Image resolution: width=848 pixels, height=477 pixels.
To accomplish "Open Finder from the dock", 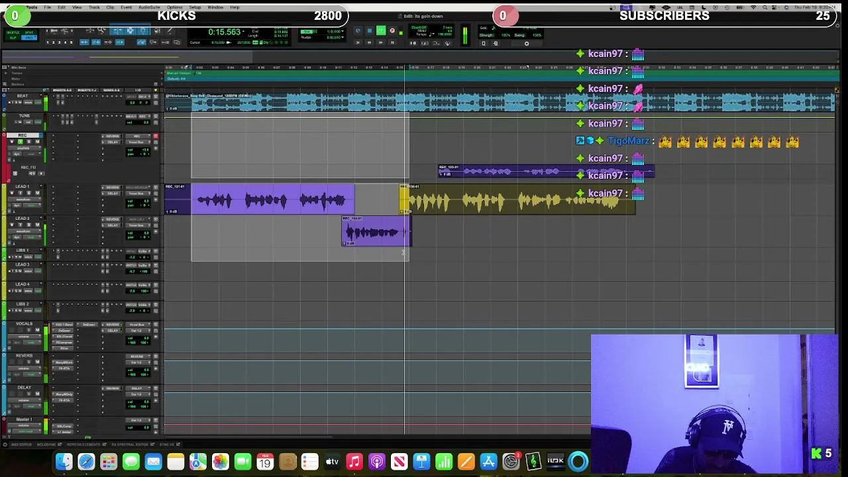I will click(x=64, y=462).
